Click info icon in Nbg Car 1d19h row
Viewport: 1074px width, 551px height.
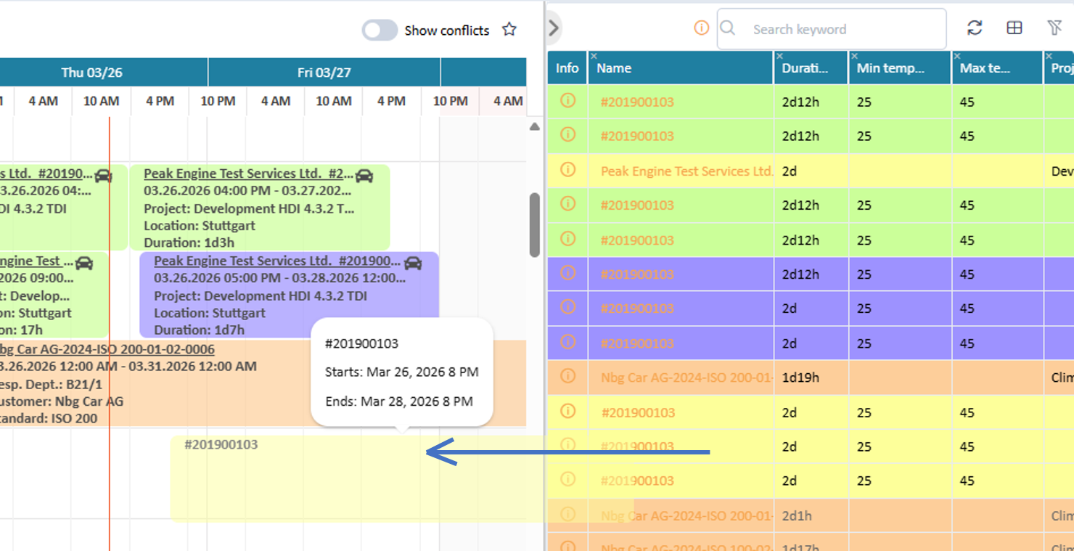(567, 376)
